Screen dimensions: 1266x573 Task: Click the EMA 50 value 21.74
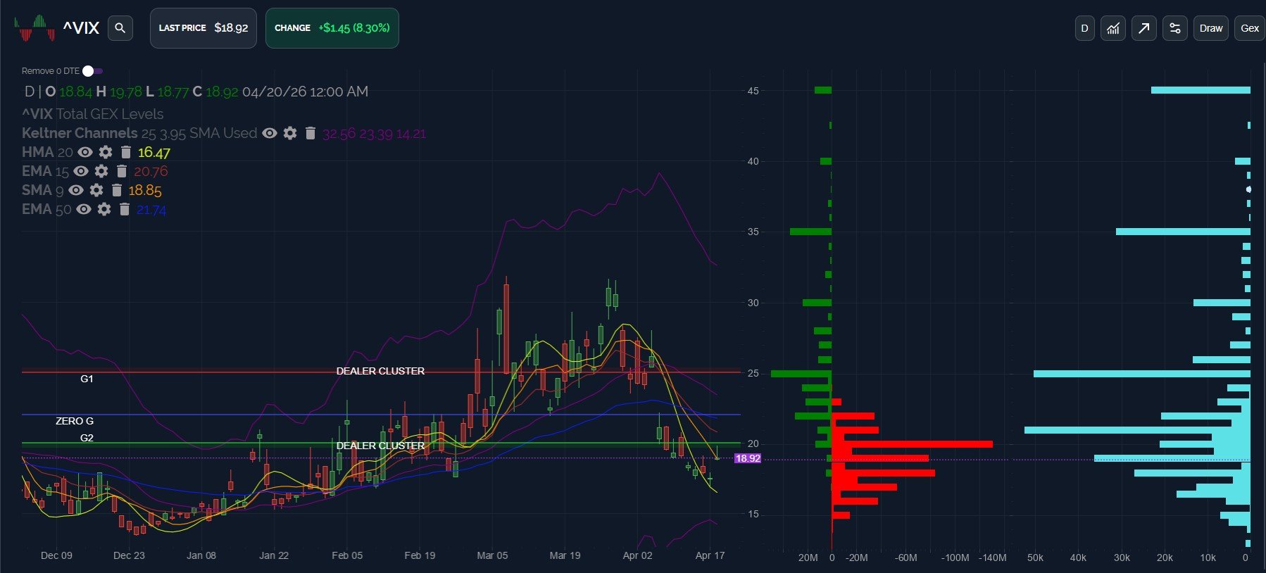pyautogui.click(x=151, y=209)
